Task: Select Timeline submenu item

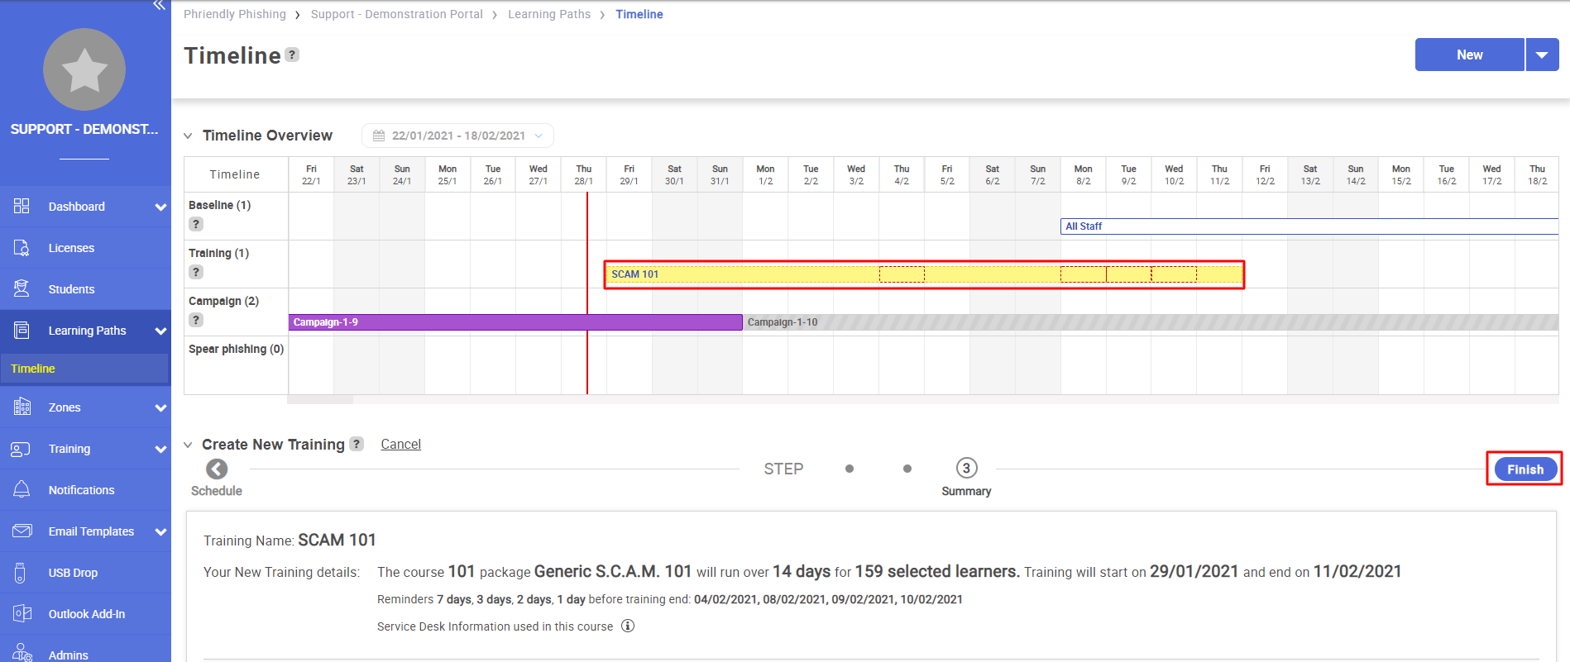Action: click(84, 369)
